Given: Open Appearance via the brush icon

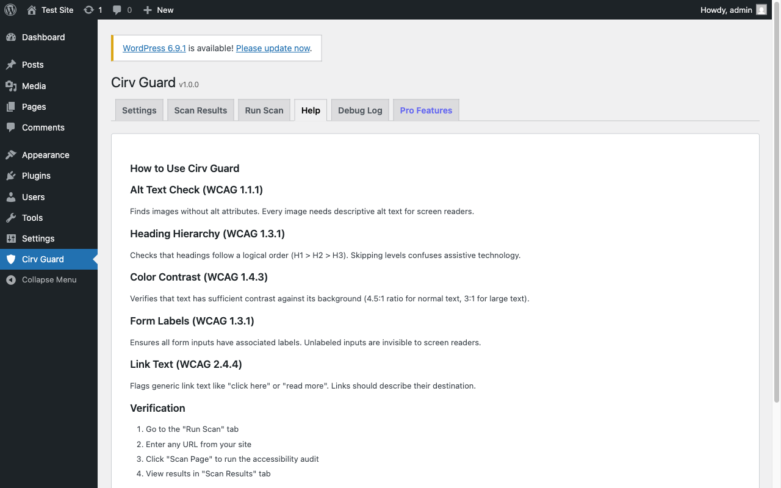Looking at the screenshot, I should (12, 154).
